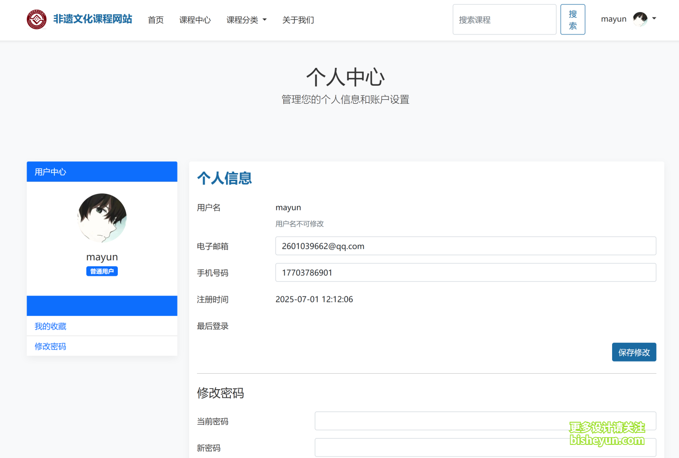Click the mayun avatar in the navbar
Viewport: 679px width, 458px height.
641,19
